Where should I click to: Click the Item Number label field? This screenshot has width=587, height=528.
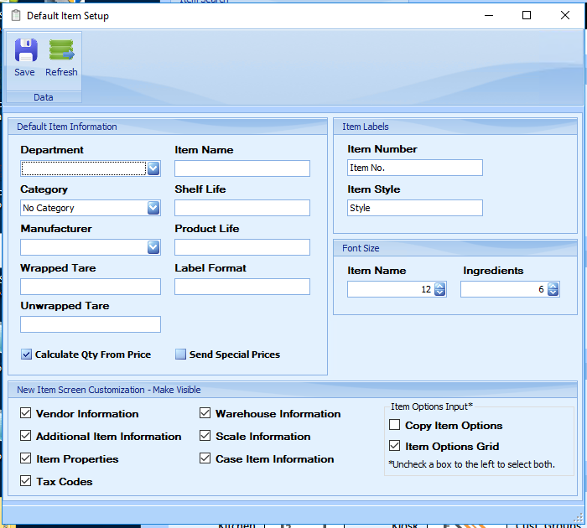(x=415, y=168)
